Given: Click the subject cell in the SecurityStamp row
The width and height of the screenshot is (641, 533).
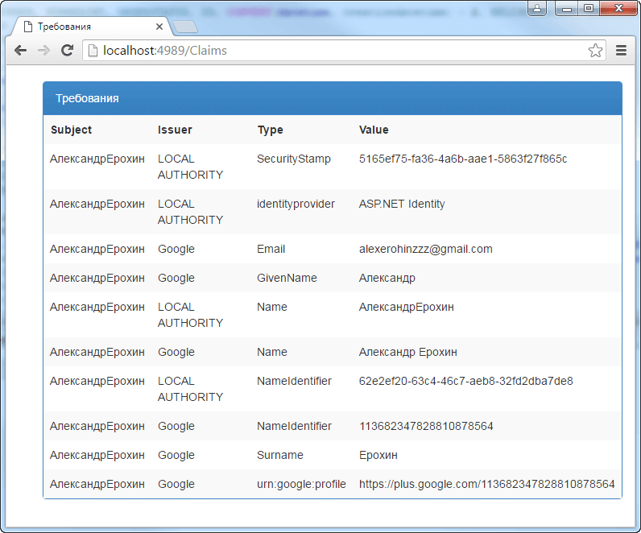Looking at the screenshot, I should click(97, 159).
